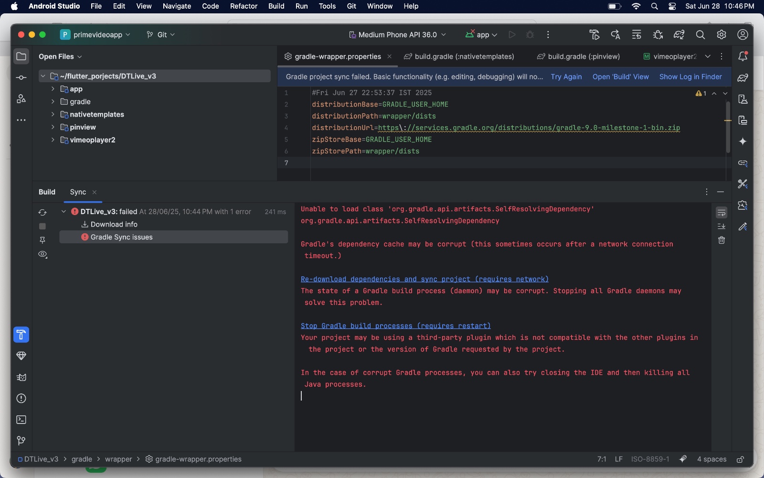Click the 4 spaces indent setting

coord(711,459)
